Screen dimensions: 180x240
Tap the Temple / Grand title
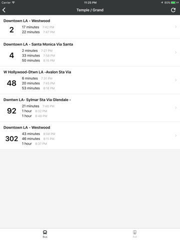click(x=90, y=10)
